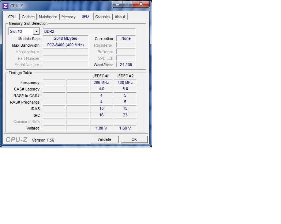
Task: Click the 266 MHz frequency cell
Action: pyautogui.click(x=101, y=82)
